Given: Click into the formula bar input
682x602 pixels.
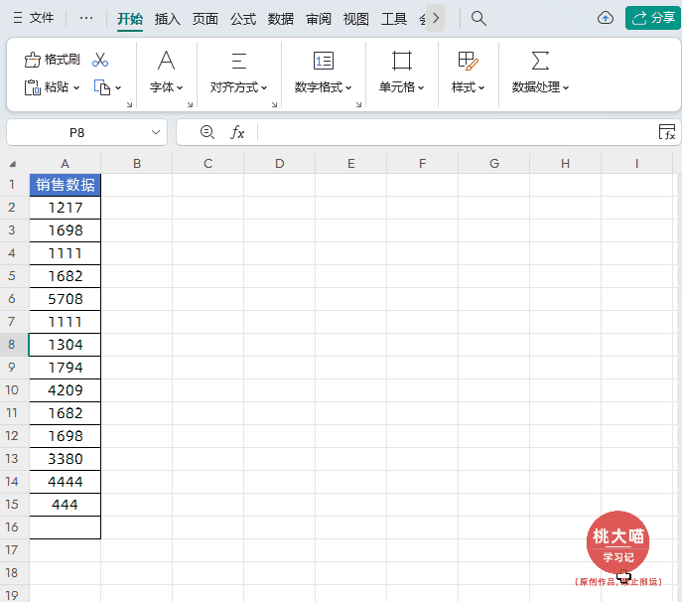Looking at the screenshot, I should tap(457, 132).
